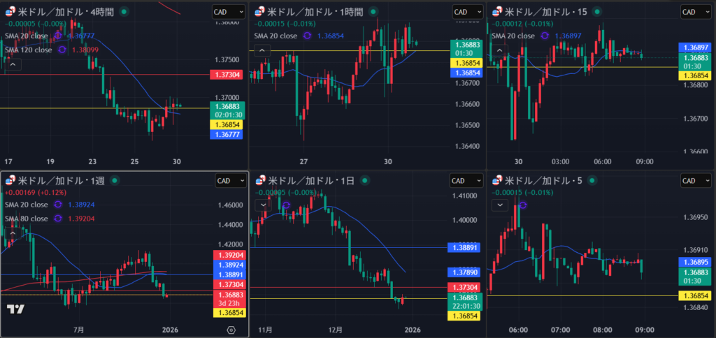This screenshot has height=338, width=716.
Task: Collapse indicator legend on 1-hour chart
Action: tap(262, 50)
